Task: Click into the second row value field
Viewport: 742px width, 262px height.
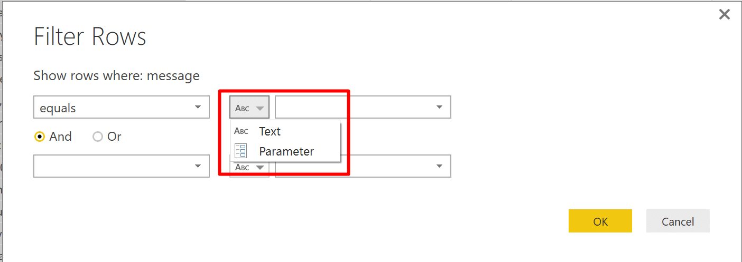Action: click(x=363, y=167)
